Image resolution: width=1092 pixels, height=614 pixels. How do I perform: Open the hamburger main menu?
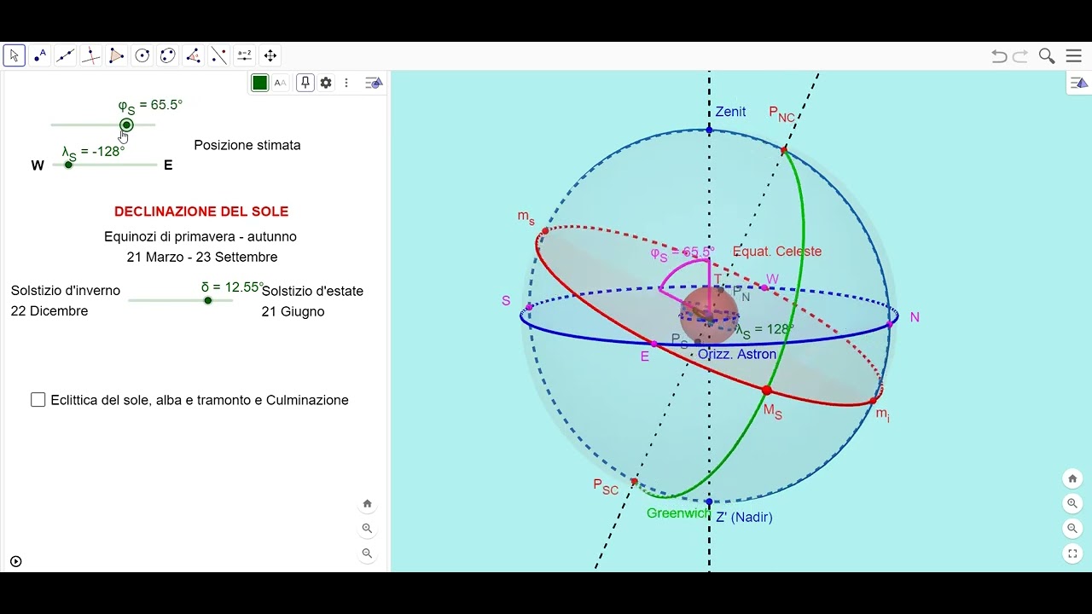(x=1074, y=56)
